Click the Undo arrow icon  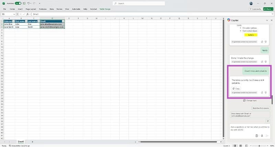point(29,3)
